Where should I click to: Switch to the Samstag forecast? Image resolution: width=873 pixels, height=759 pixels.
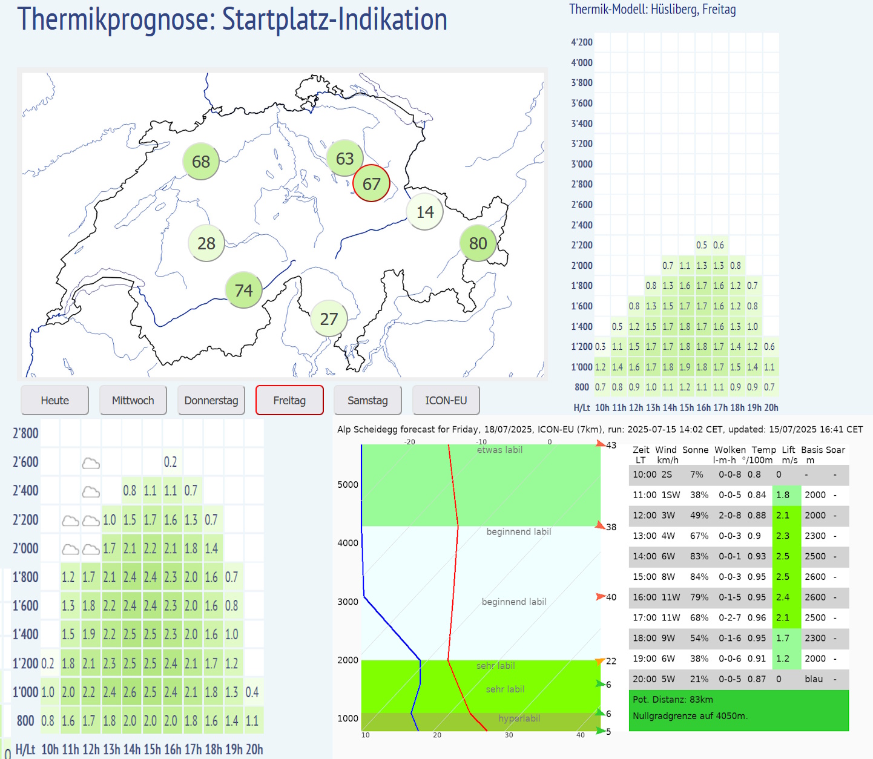pyautogui.click(x=367, y=401)
